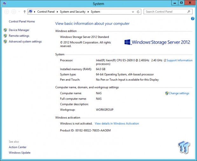Viewport: 197px width, 161px height.
Task: Click the Forward navigation arrow
Action: 14,12
